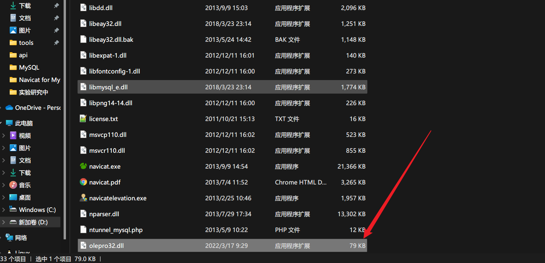545x263 pixels.
Task: Click the 33 个项目 status bar text
Action: click(x=13, y=259)
